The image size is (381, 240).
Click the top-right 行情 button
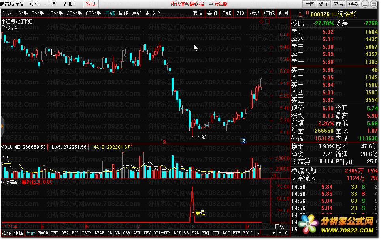309,4
